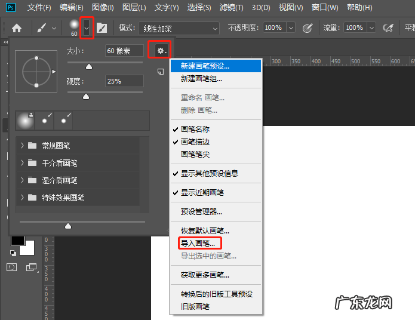Choose 导入画笔... menu item
The image size is (415, 320).
(x=216, y=243)
